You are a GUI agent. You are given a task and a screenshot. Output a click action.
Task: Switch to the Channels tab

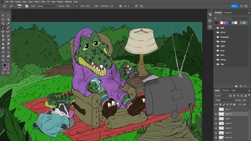click(226, 90)
